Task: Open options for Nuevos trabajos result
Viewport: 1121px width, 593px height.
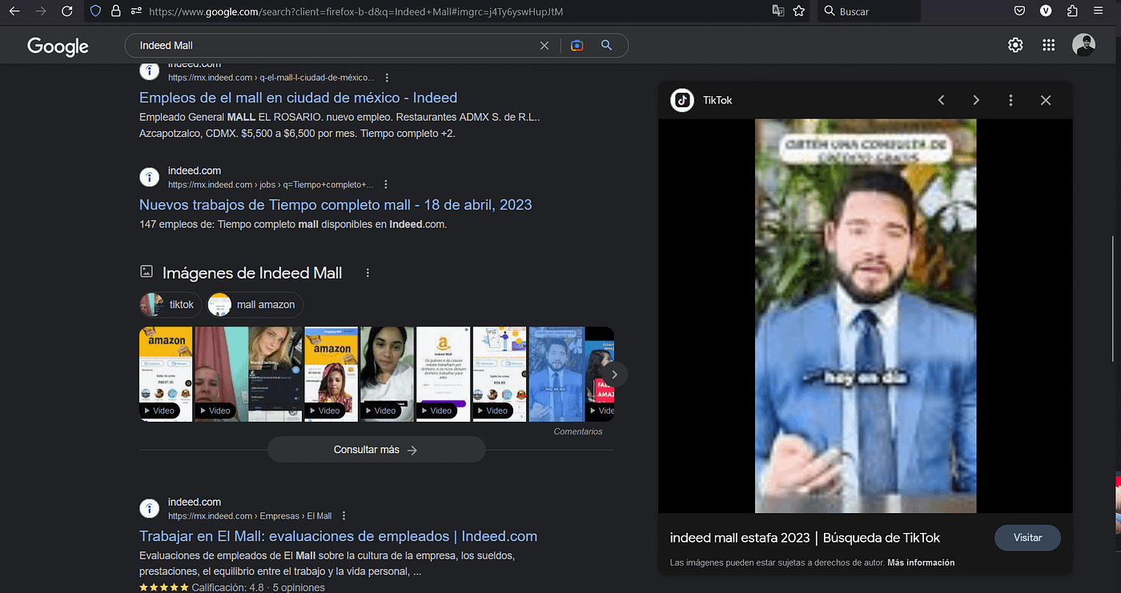Action: 386,185
